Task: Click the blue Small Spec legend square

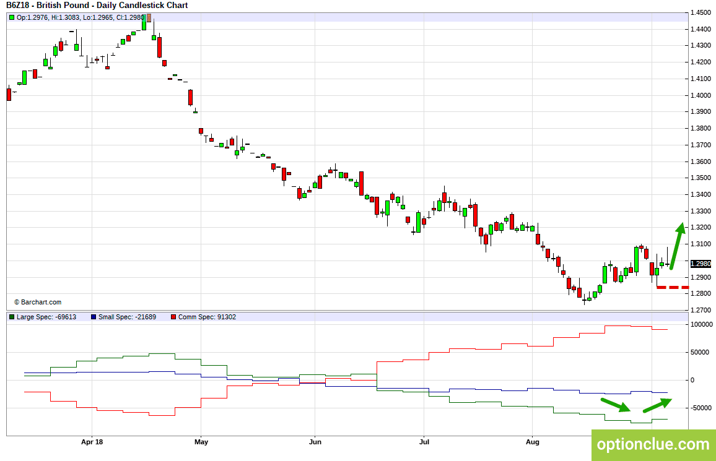Action: 94,317
